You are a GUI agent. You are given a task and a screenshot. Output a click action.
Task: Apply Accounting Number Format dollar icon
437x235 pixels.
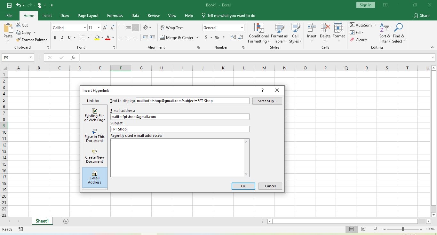pyautogui.click(x=206, y=37)
